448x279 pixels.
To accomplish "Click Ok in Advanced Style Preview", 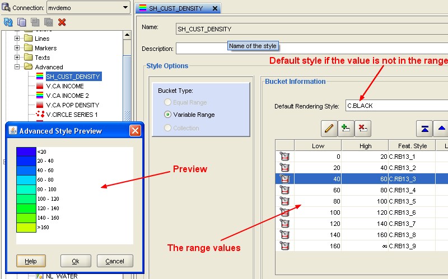I will point(76,261).
